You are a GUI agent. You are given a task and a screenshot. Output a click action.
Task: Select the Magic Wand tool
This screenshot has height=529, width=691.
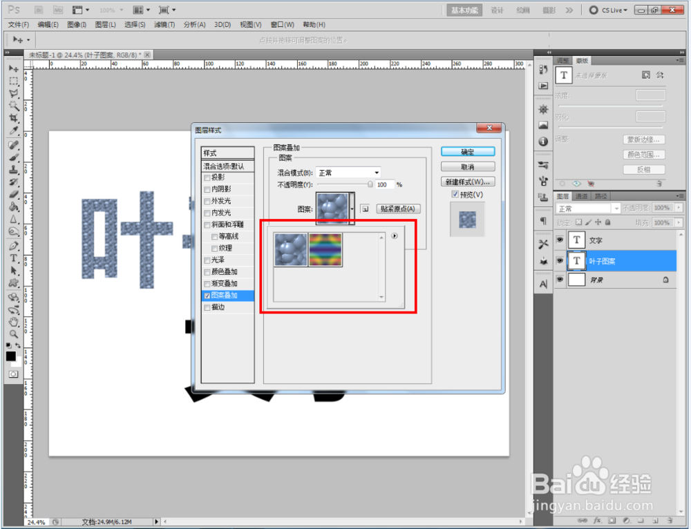tap(14, 106)
